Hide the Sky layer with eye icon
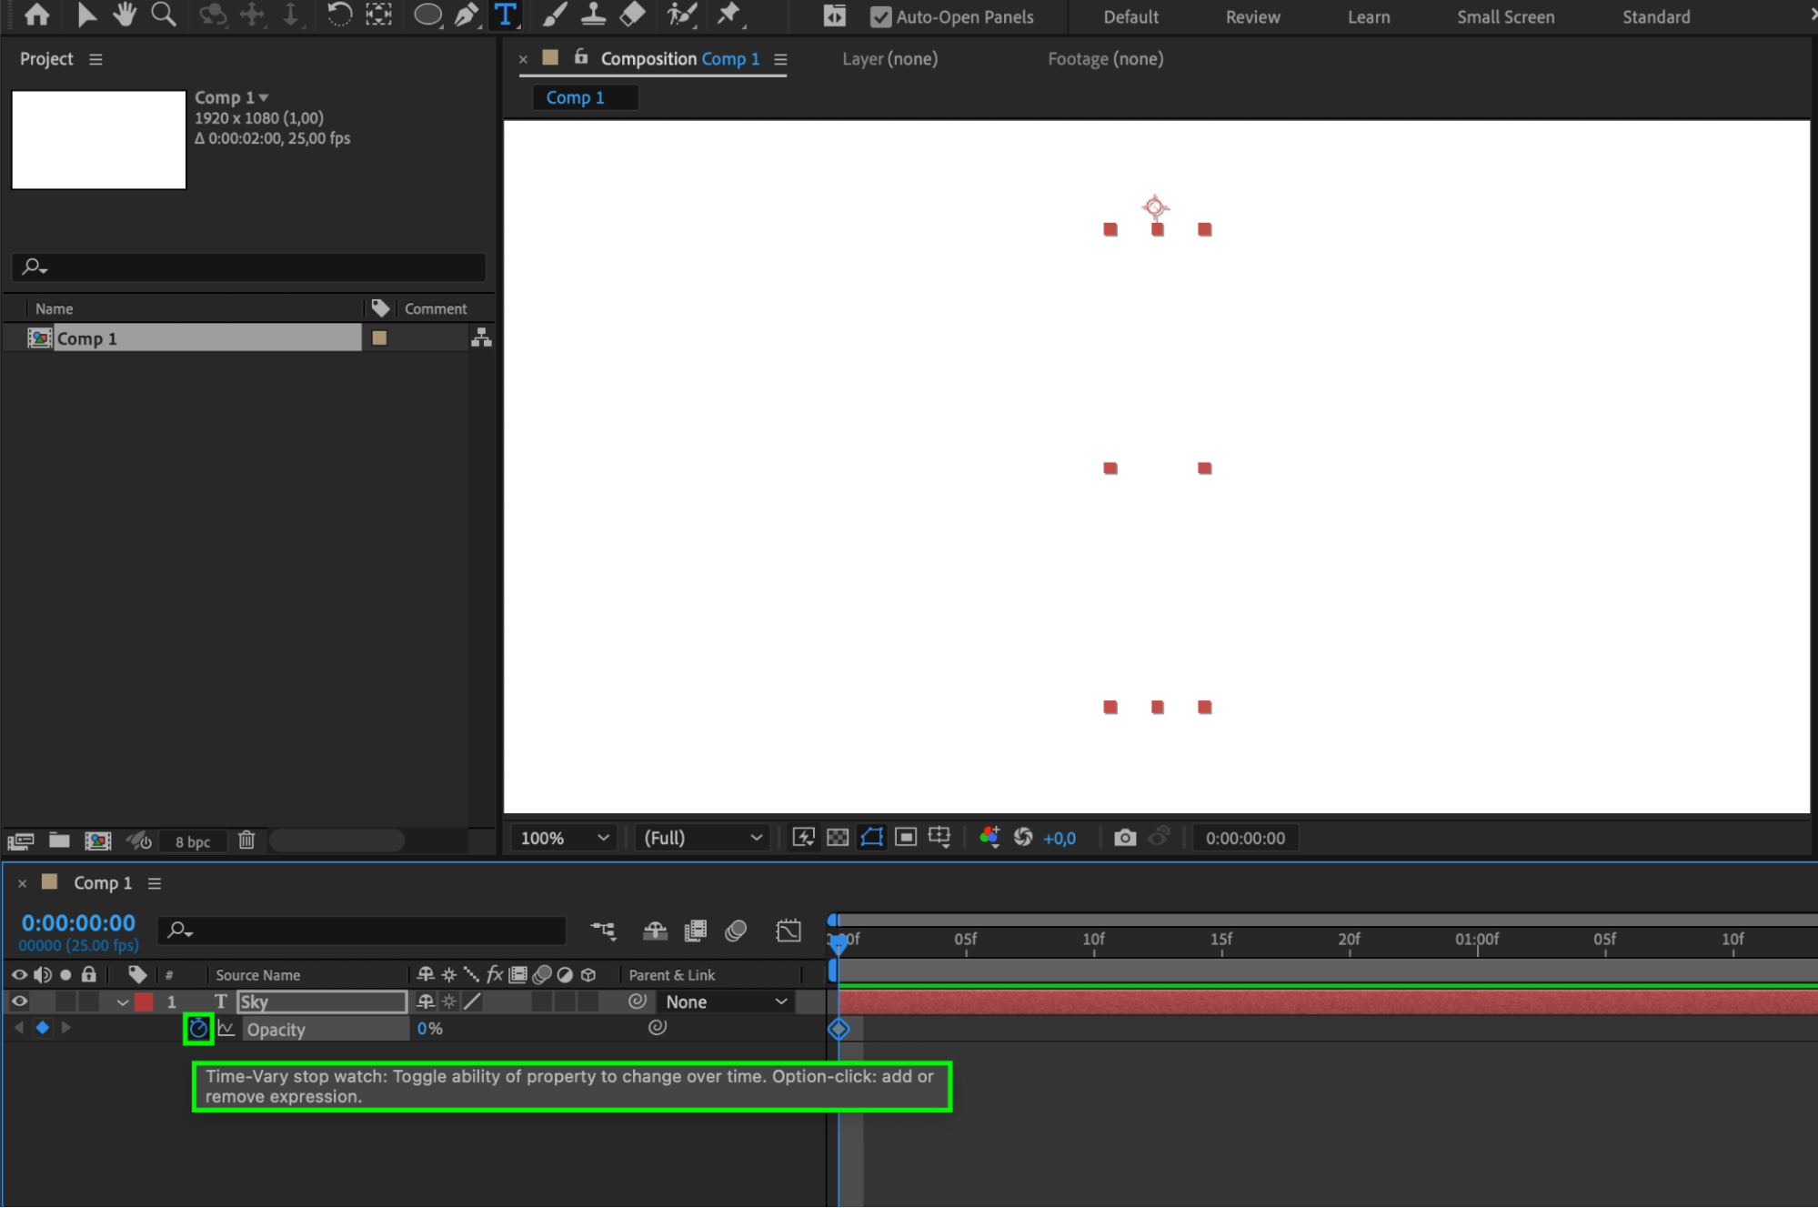1818x1208 pixels. [x=19, y=1002]
